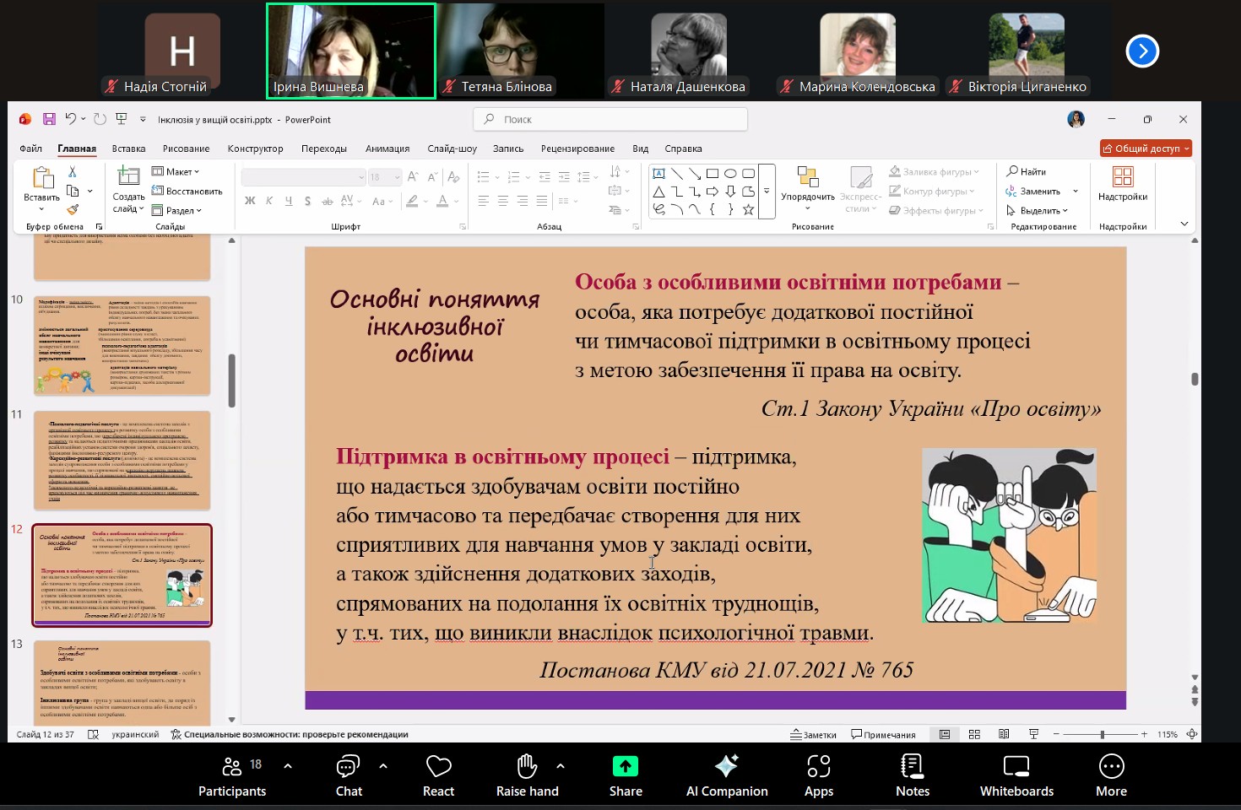Select the oval shape in the shapes gallery
The width and height of the screenshot is (1241, 810).
point(731,173)
